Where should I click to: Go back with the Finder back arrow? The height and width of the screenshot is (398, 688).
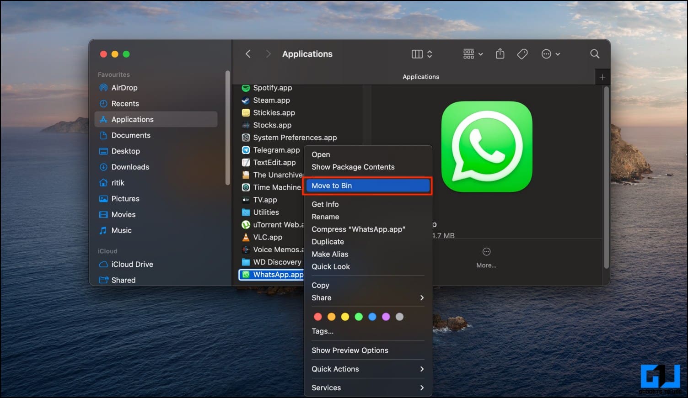tap(248, 54)
